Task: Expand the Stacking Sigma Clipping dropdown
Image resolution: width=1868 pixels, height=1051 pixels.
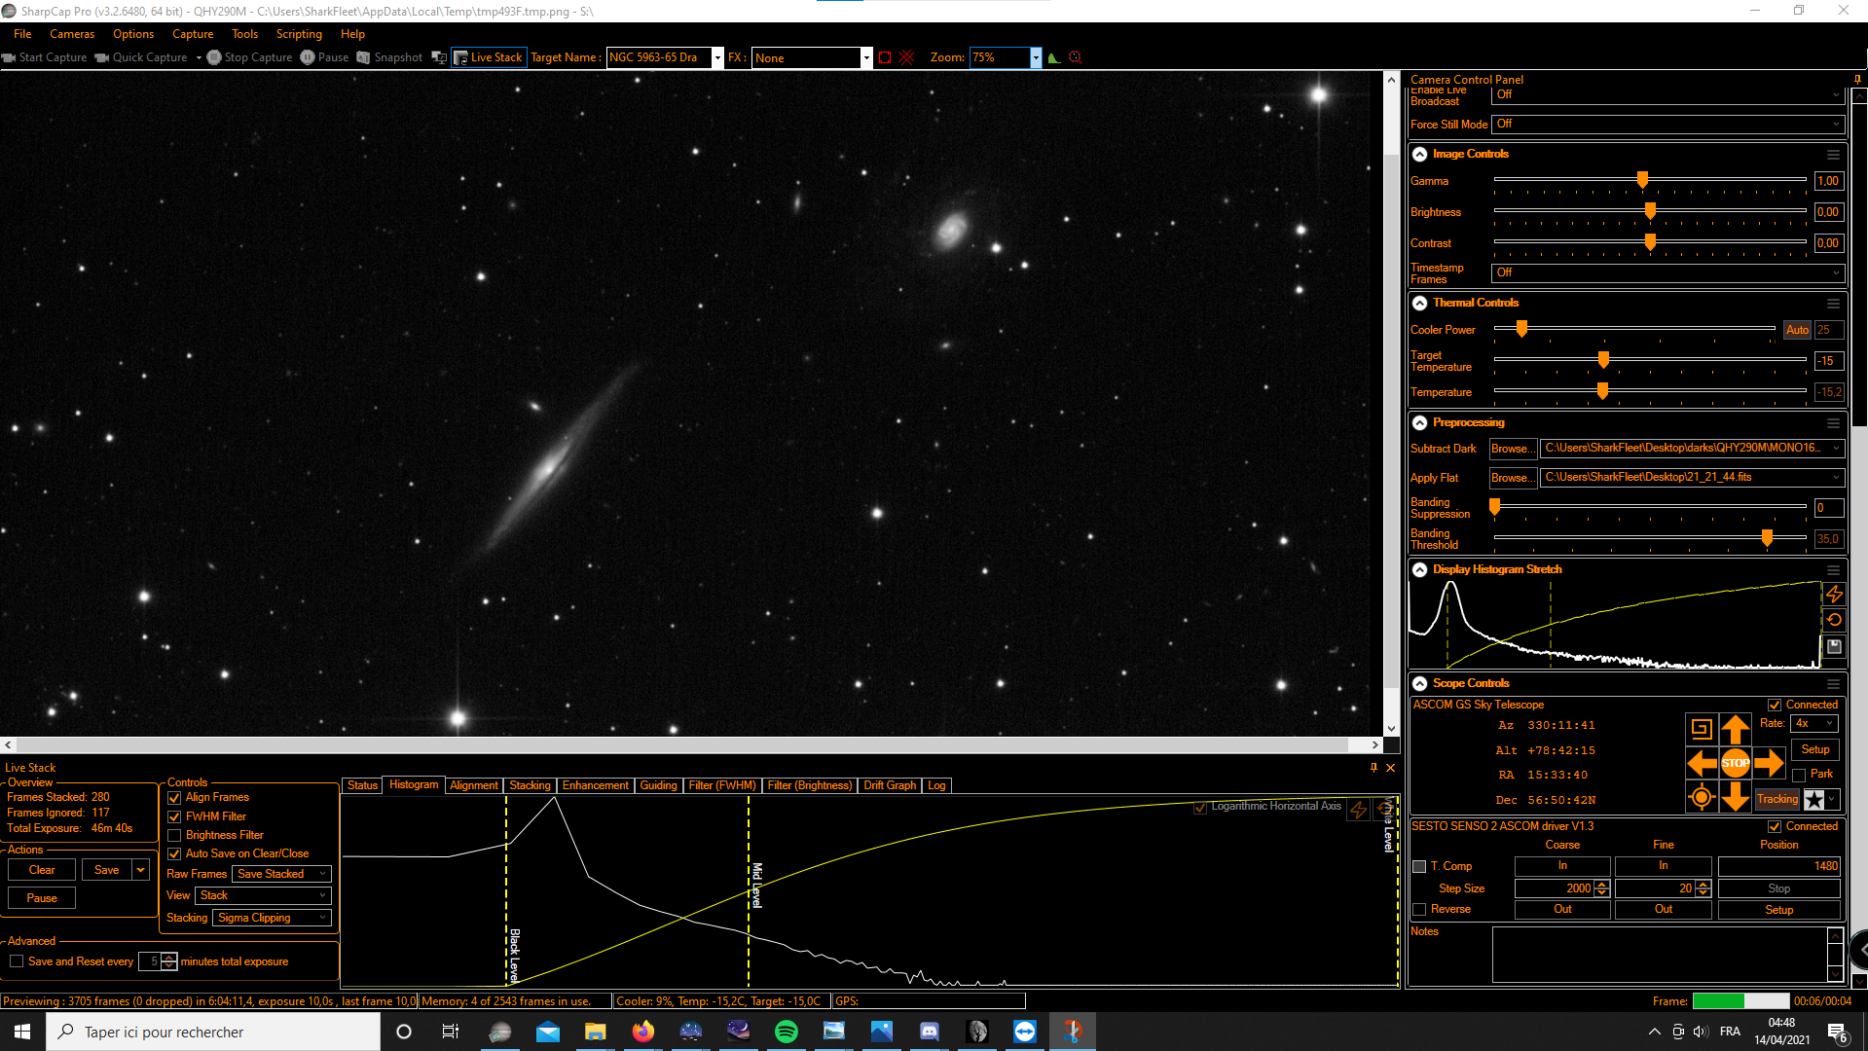Action: click(x=273, y=918)
